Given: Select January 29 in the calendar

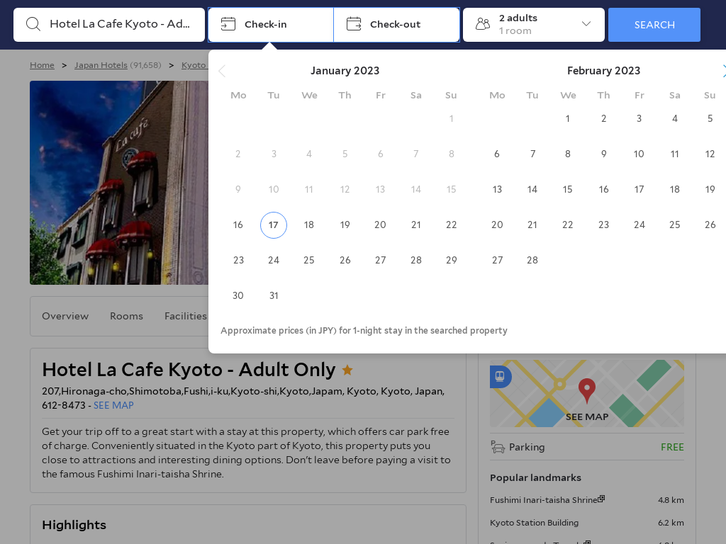Looking at the screenshot, I should pyautogui.click(x=452, y=260).
